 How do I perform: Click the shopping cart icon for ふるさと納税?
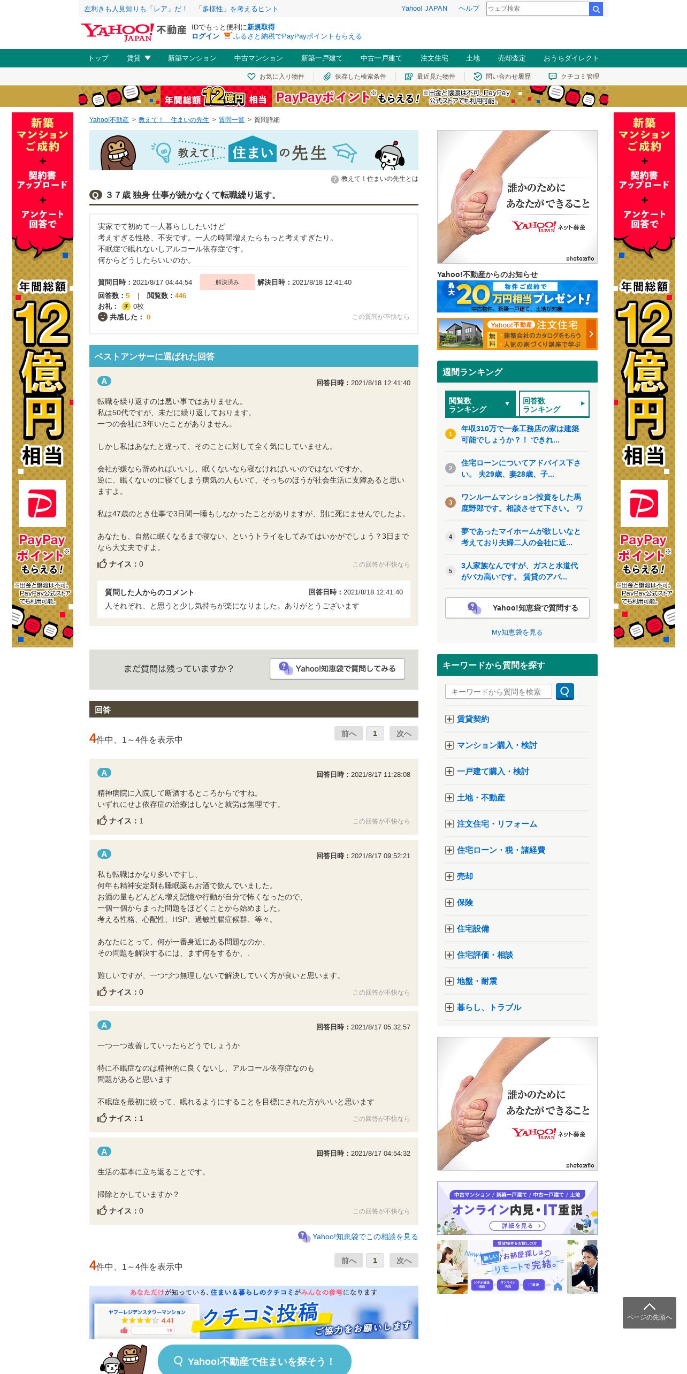[227, 36]
